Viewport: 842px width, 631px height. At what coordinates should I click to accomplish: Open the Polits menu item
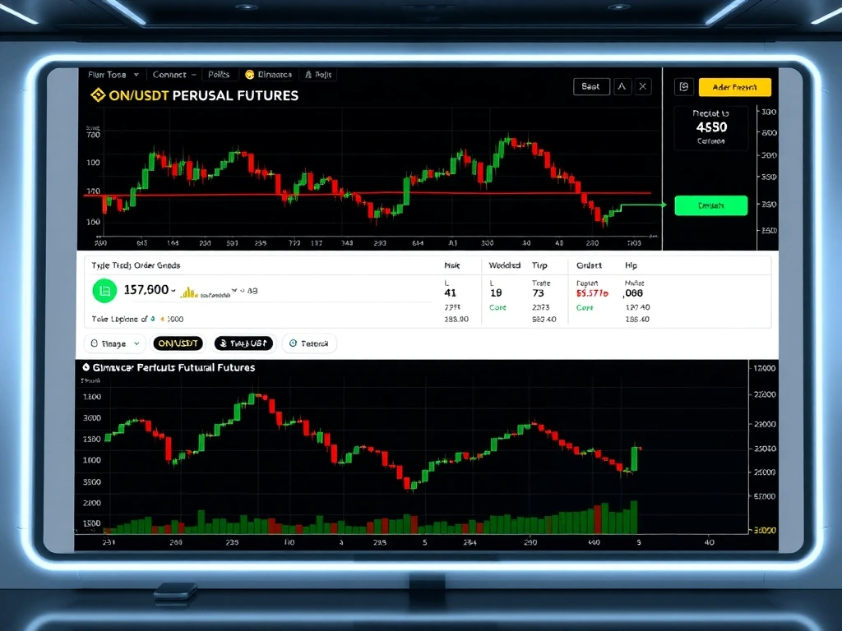(219, 75)
